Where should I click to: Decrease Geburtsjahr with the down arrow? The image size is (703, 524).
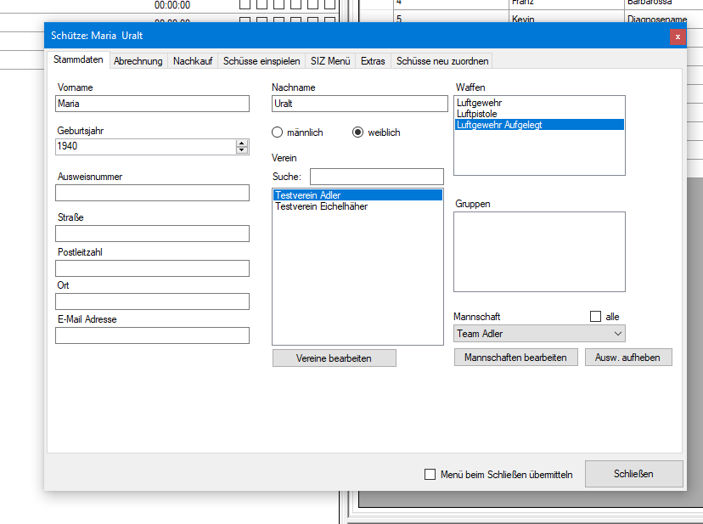click(242, 150)
